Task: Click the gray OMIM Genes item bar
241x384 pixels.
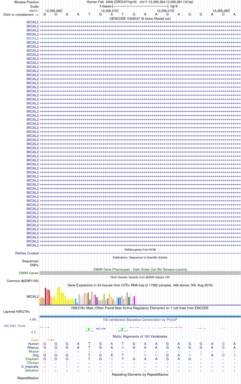Action: pos(140,273)
